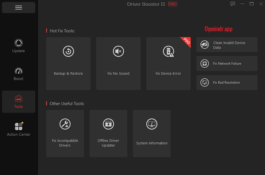Click the Offline Driver Updater icon
This screenshot has width=265, height=175.
108,124
